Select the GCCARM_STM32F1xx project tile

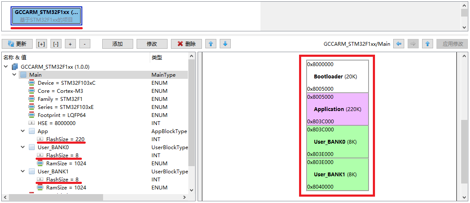coord(47,16)
